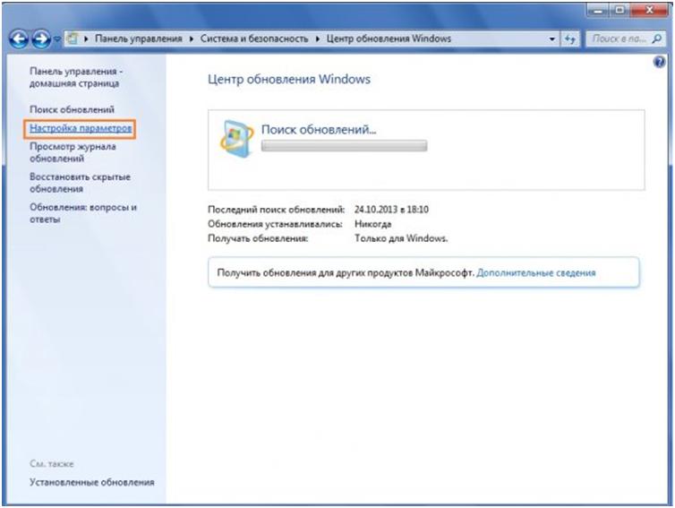Open Настройка параметров link
The width and height of the screenshot is (675, 508).
(x=81, y=128)
